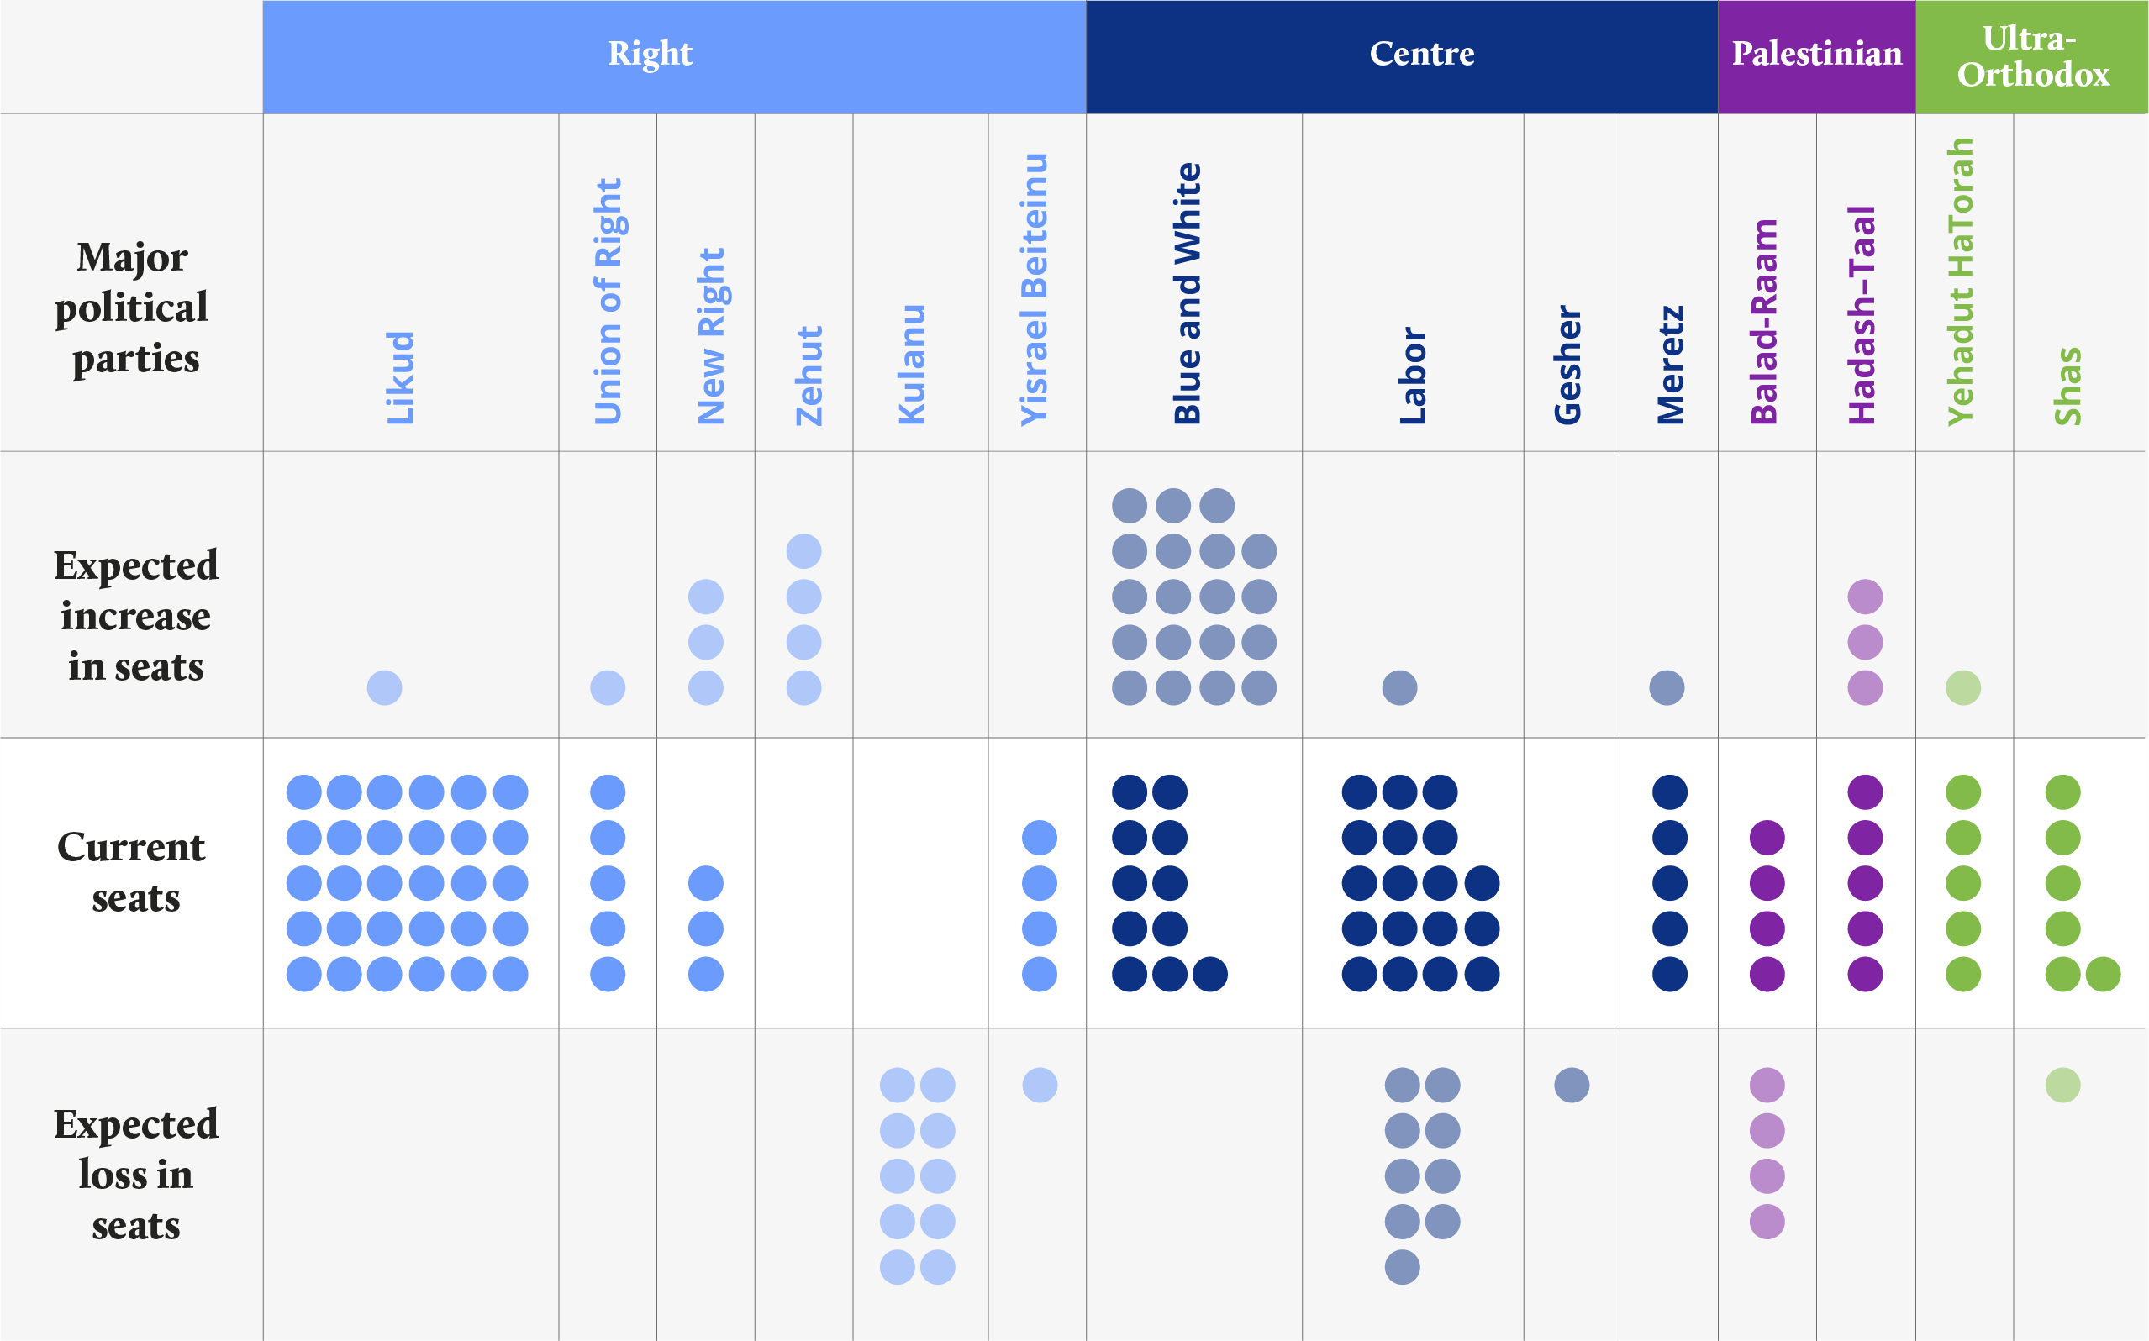Screen dimensions: 2149x1341
Task: Click Yehadut HaTorah's expected increase dot
Action: 1962,687
